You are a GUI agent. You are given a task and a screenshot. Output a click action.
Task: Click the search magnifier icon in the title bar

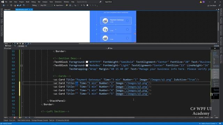click(x=100, y=2)
